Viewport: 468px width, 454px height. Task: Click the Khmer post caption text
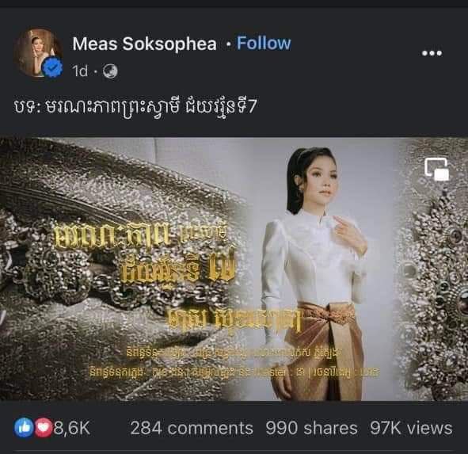(135, 107)
